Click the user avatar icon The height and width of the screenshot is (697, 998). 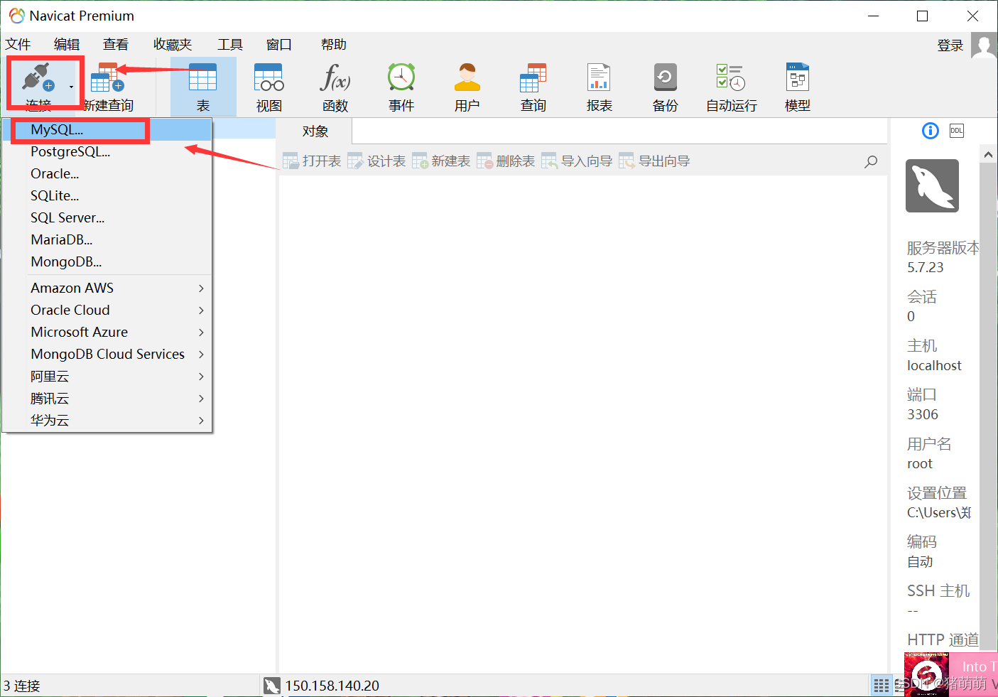click(984, 45)
